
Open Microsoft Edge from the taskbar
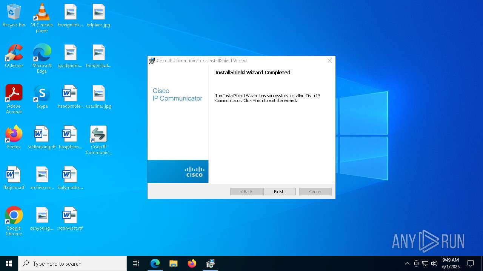(x=155, y=263)
